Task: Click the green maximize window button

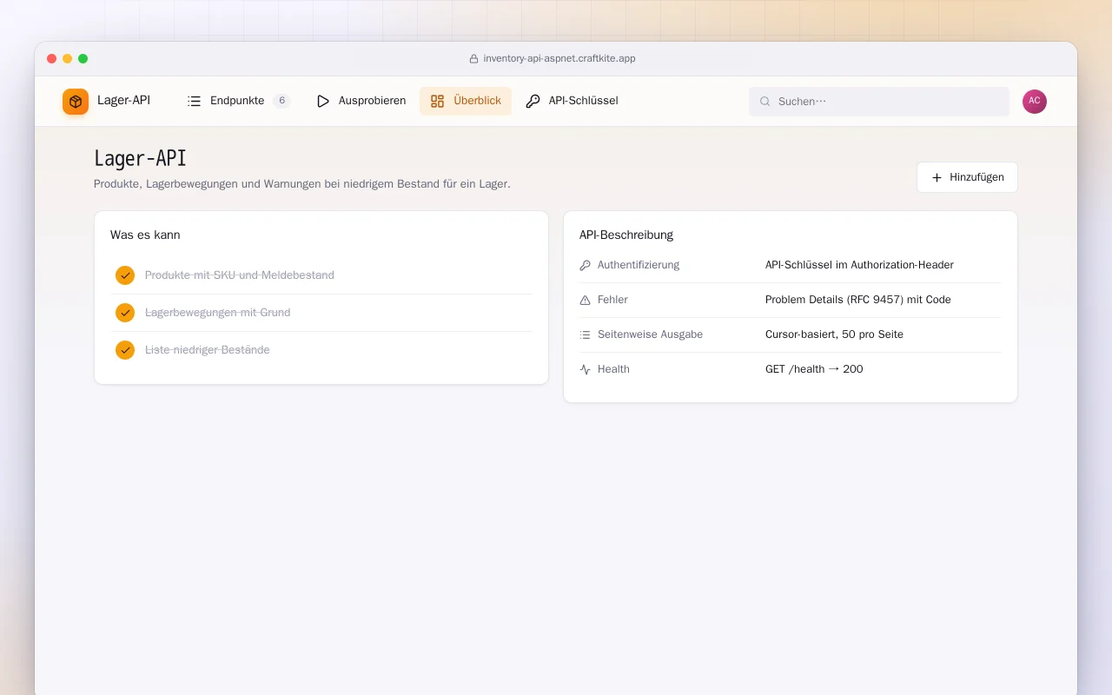Action: pos(83,59)
